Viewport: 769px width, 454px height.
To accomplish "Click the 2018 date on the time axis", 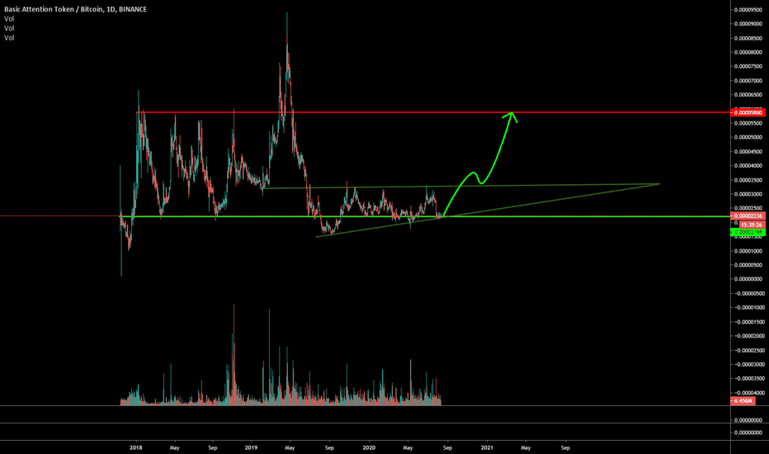I will pos(136,447).
